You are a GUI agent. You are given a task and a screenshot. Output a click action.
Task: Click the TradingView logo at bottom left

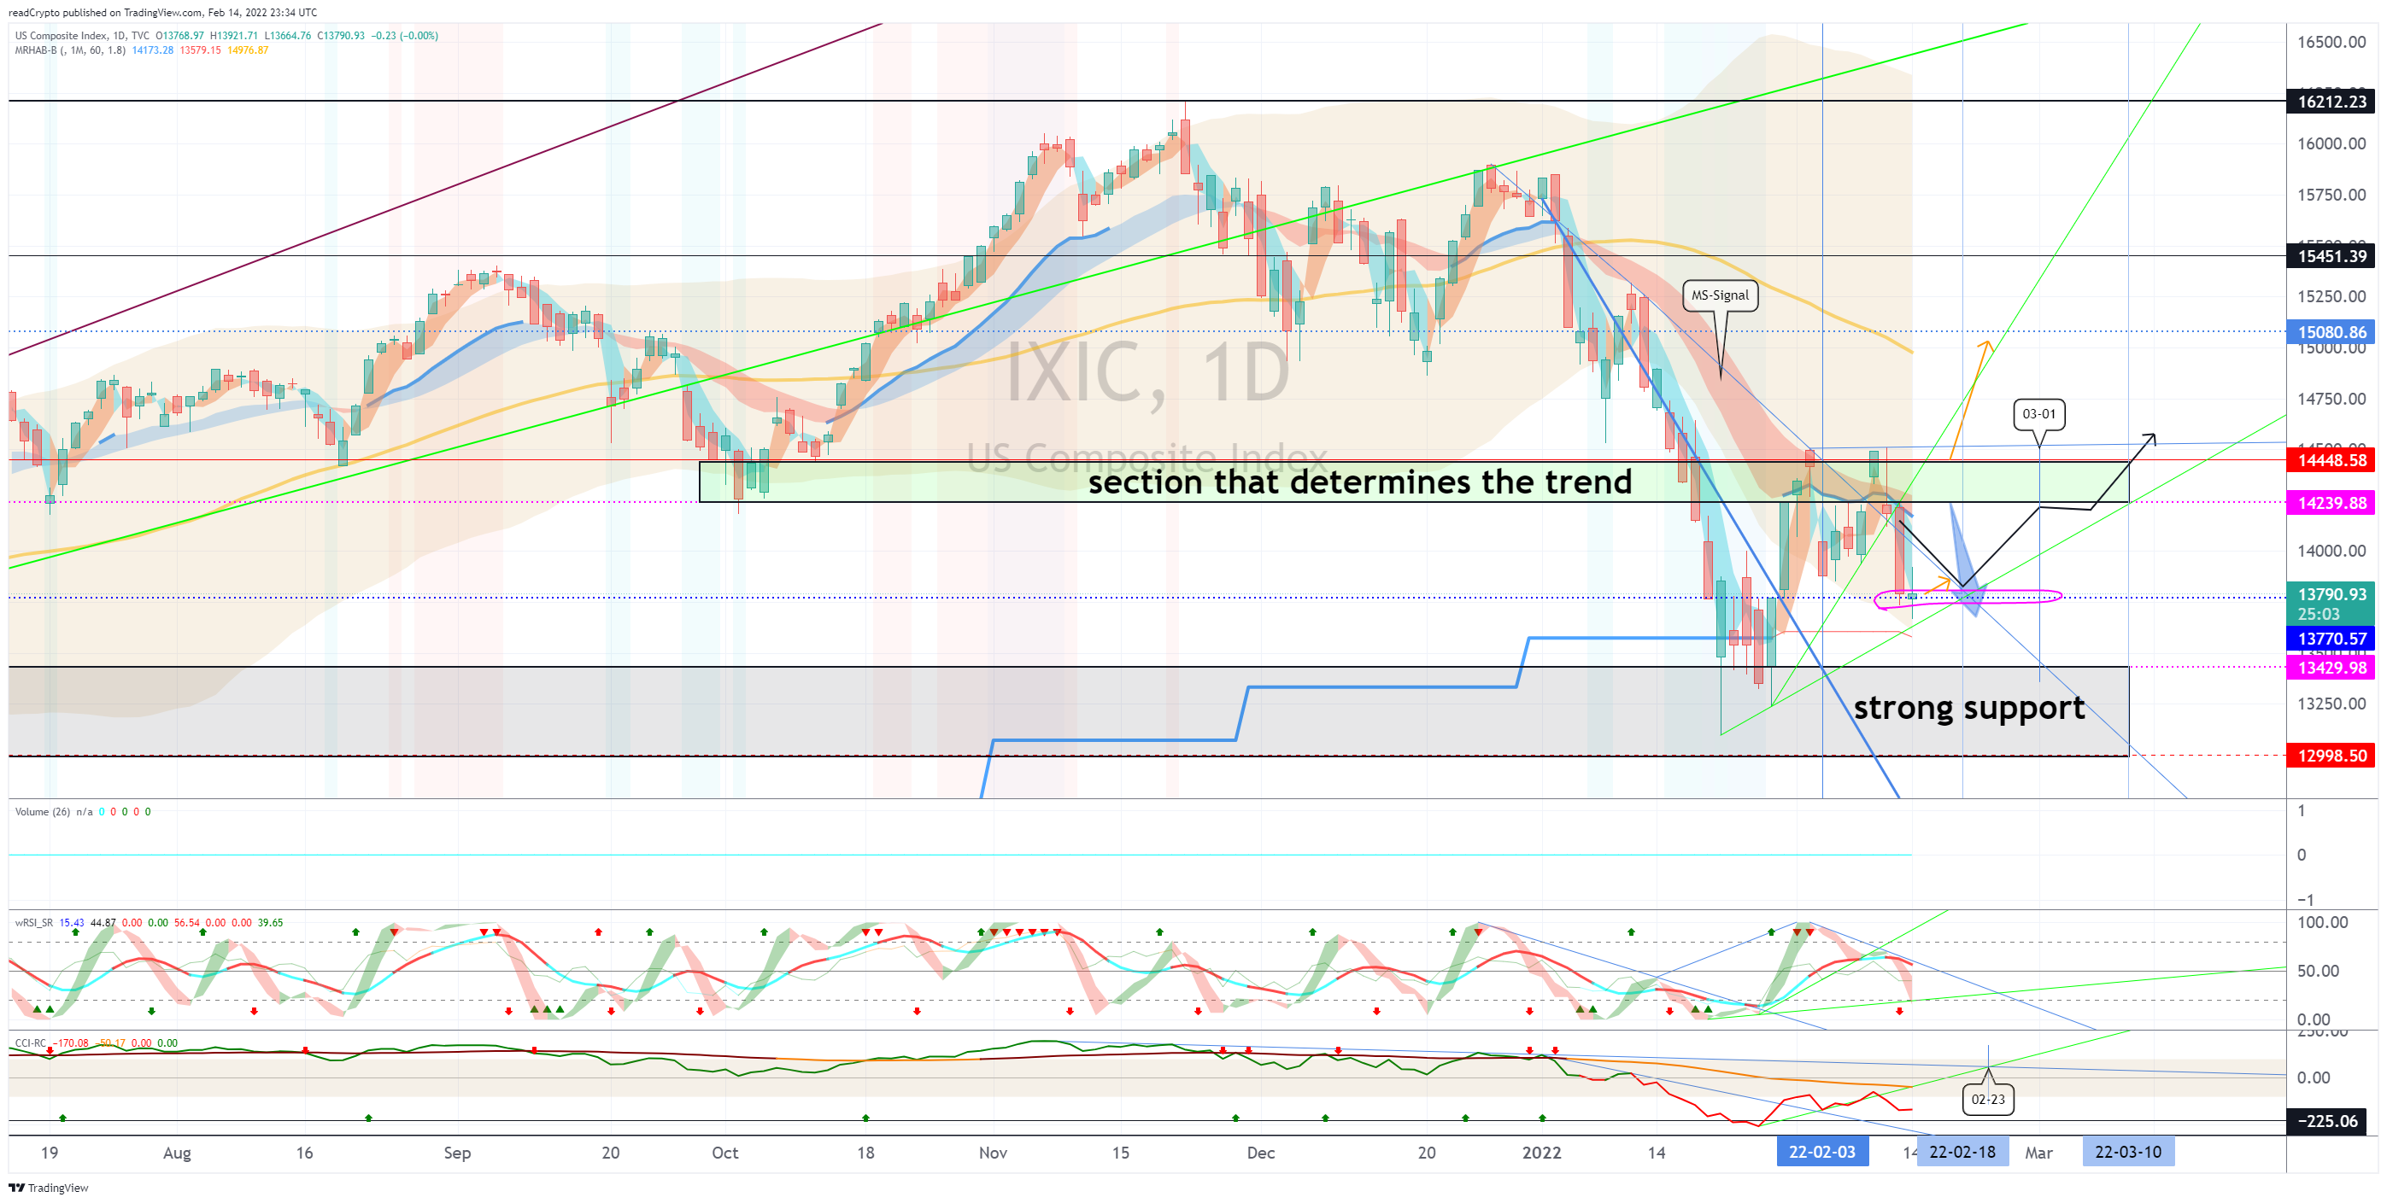tap(48, 1188)
